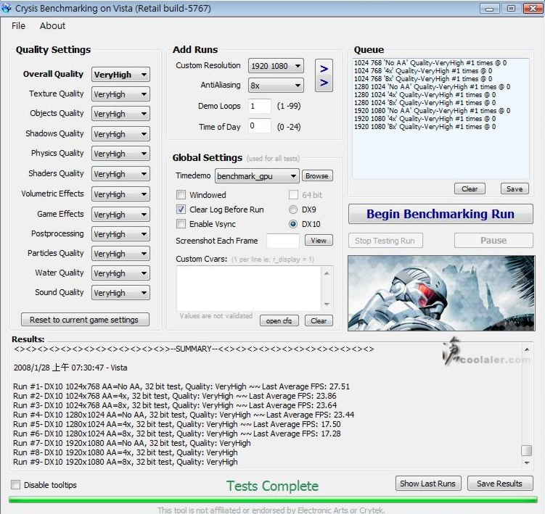Expand Texture Quality dropdown
545x514 pixels.
point(120,94)
